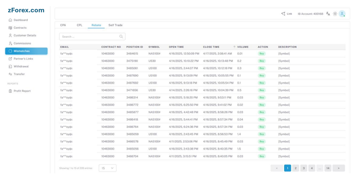Go to next page arrow
The image size is (356, 178).
(x=339, y=168)
